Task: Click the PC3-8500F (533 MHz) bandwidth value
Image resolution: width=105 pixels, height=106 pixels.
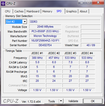Action: 45,31
